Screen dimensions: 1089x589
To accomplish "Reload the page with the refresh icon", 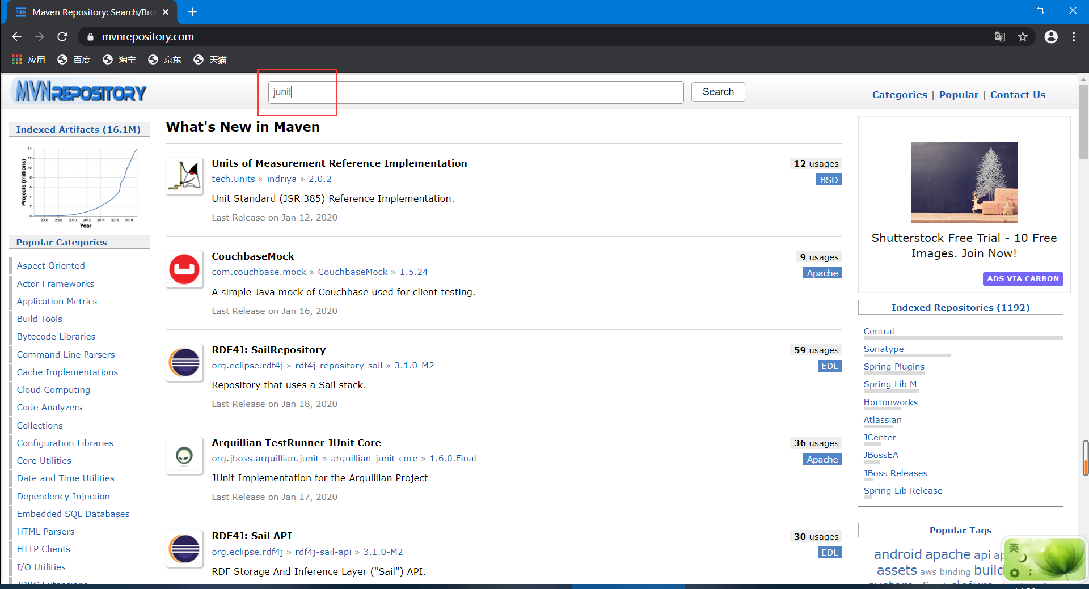I will (62, 36).
